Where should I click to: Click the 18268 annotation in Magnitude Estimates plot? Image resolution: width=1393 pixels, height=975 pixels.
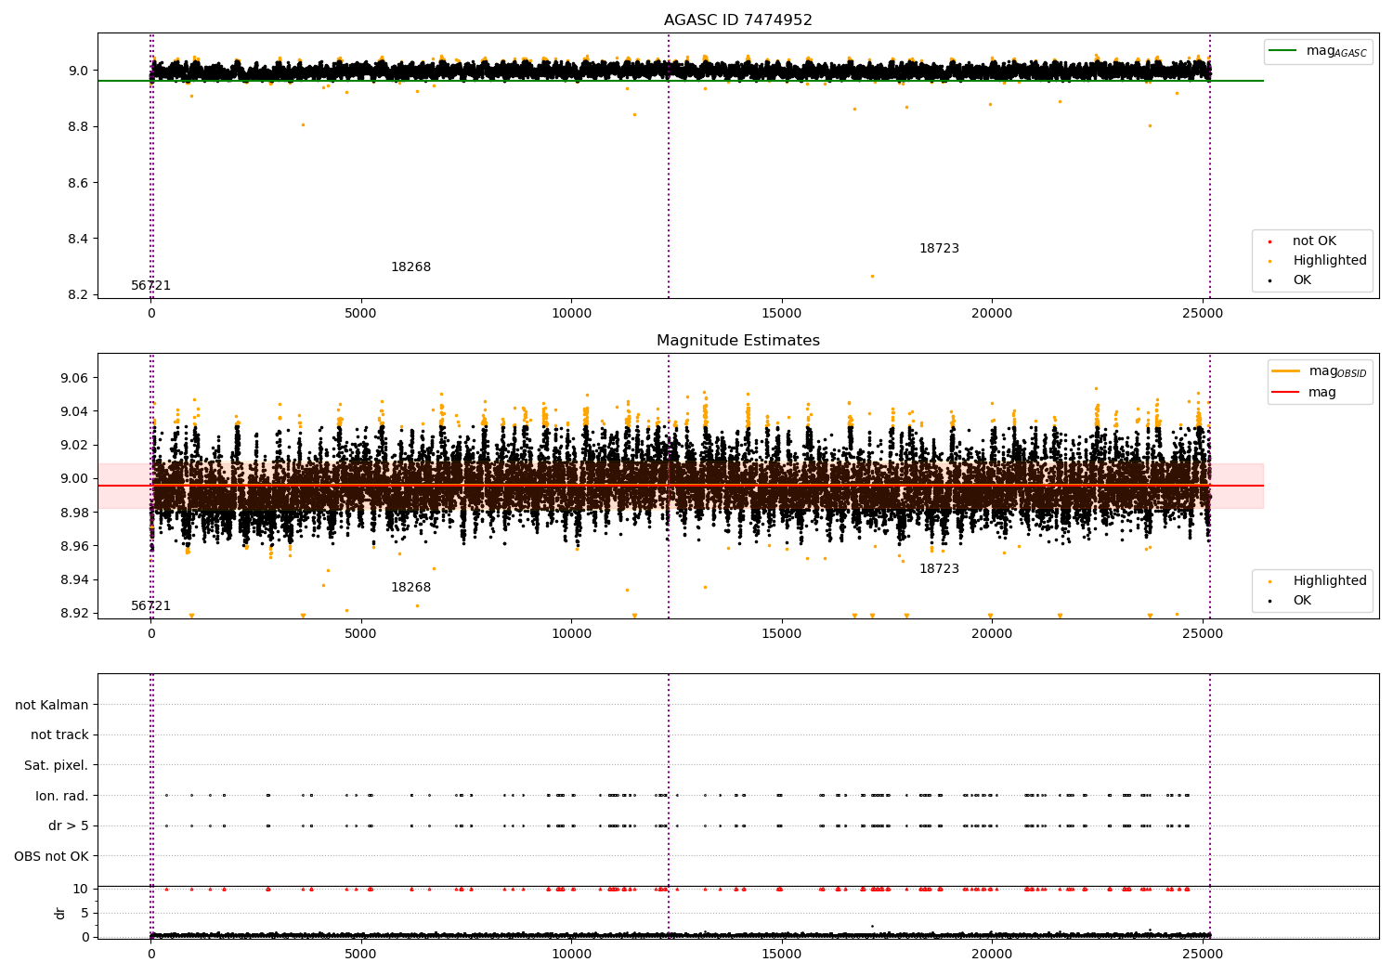(410, 588)
